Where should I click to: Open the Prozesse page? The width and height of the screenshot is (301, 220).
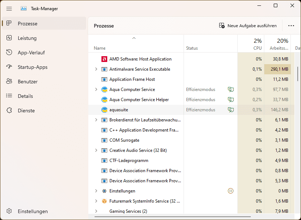[44, 24]
